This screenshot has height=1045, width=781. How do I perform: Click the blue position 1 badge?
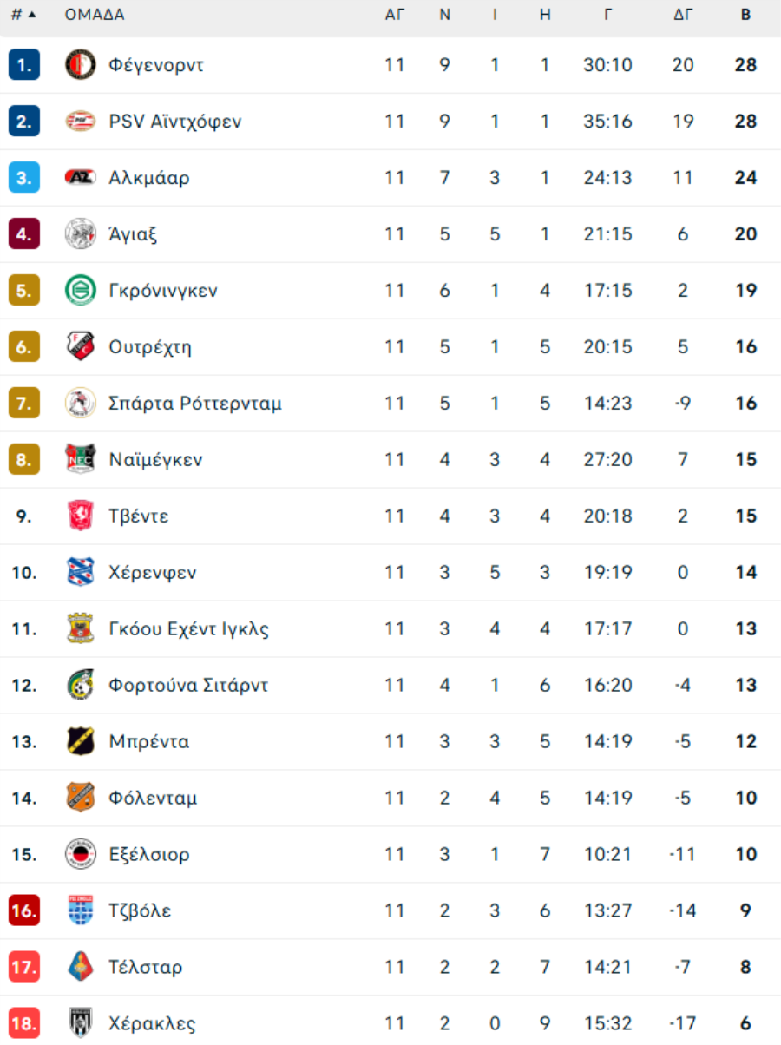[x=24, y=65]
